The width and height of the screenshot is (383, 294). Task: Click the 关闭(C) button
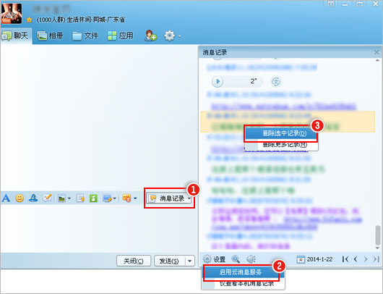pos(134,261)
